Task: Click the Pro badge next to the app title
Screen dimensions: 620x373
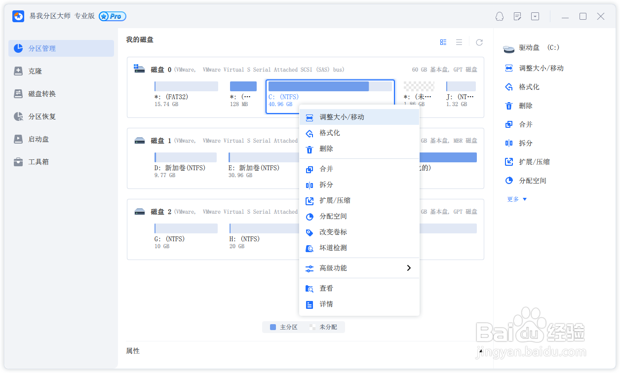Action: pos(112,16)
